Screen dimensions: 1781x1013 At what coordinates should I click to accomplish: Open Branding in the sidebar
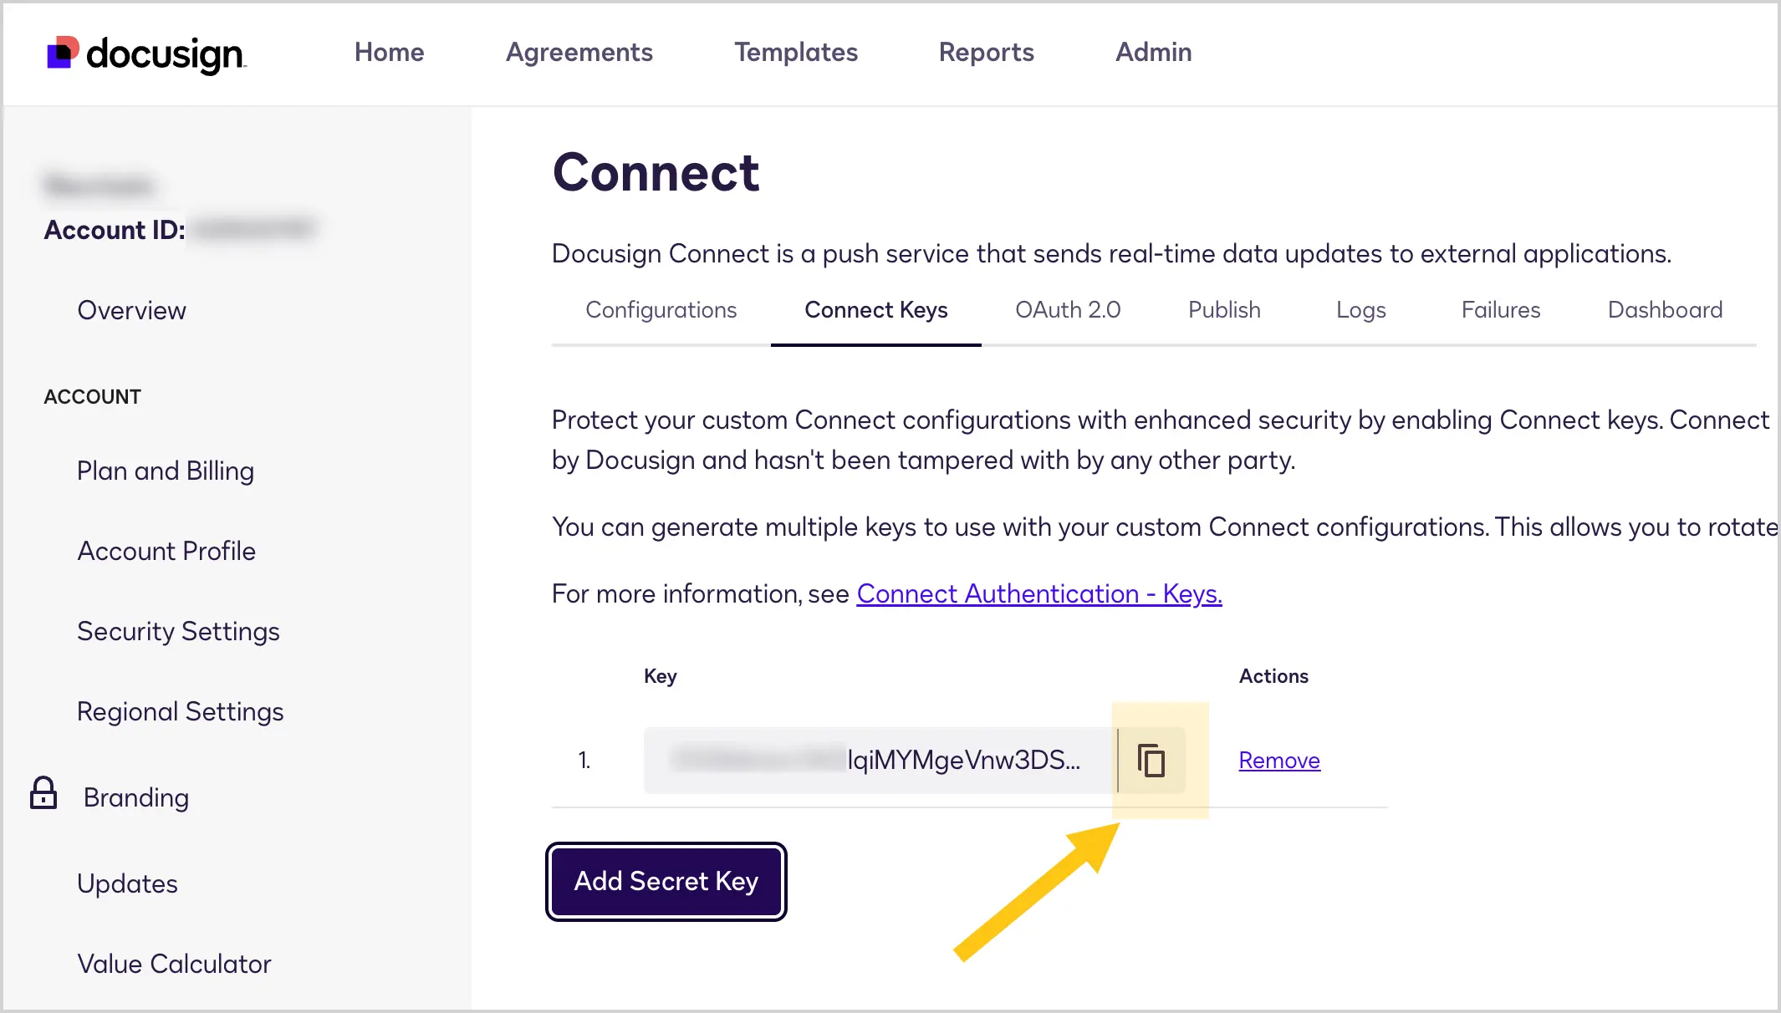[x=136, y=797]
